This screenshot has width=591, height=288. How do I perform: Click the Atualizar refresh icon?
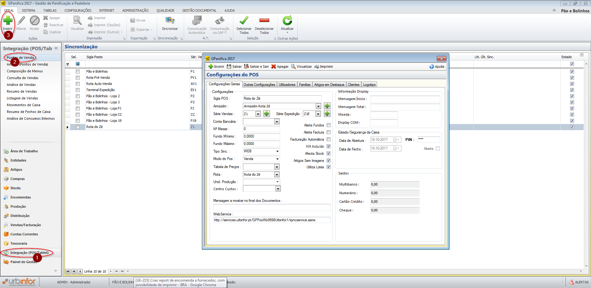(x=287, y=21)
